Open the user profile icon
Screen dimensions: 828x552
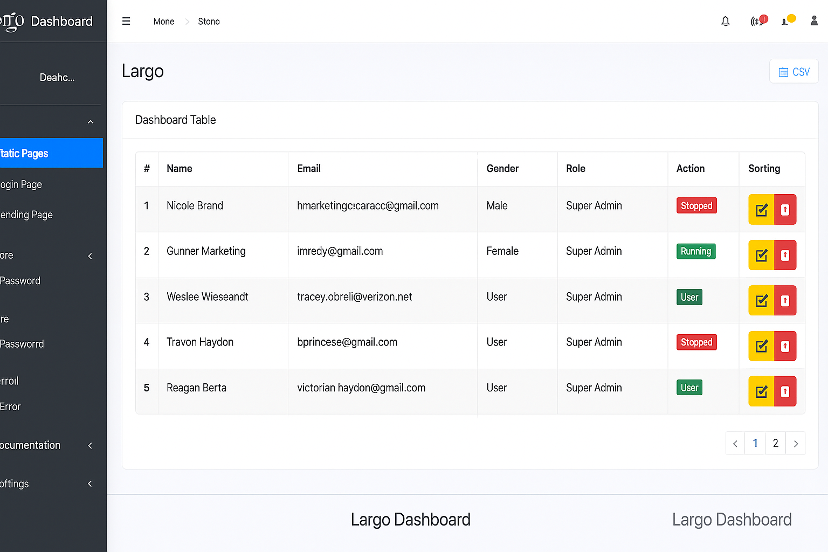point(814,21)
